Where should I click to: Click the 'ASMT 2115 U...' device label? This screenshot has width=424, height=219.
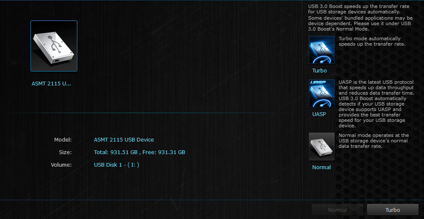tap(51, 84)
